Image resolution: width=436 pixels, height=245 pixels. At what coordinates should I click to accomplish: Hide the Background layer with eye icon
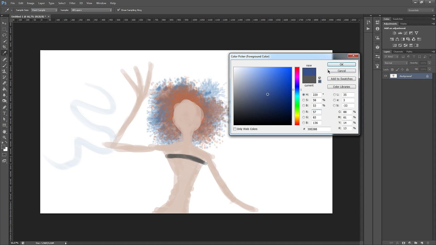tap(386, 76)
